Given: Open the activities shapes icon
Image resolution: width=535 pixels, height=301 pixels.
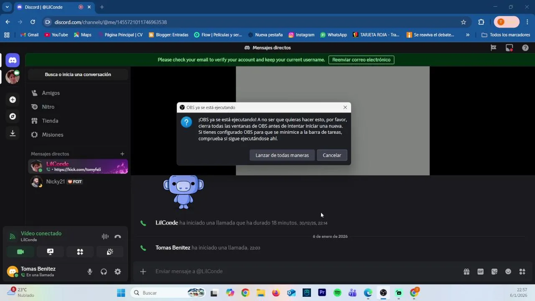Looking at the screenshot, I should point(80,252).
